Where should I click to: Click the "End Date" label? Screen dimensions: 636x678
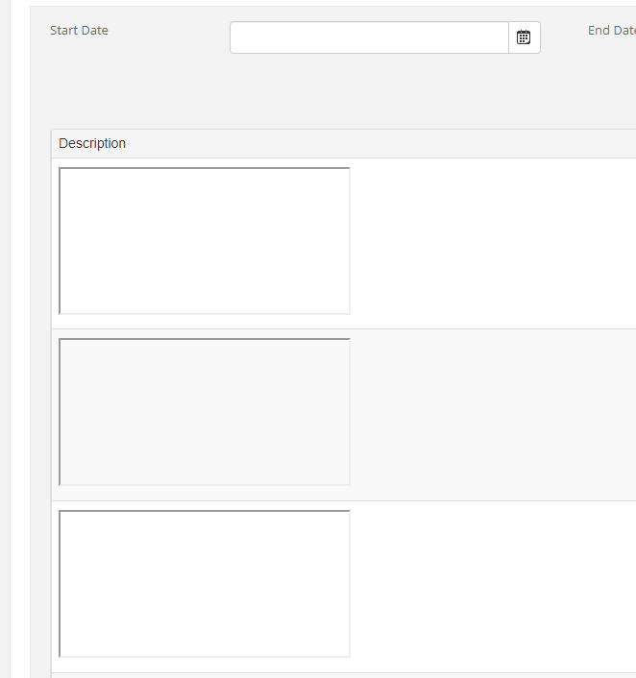(611, 31)
